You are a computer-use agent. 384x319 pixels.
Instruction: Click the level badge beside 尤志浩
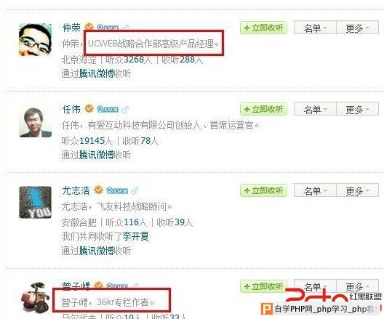coord(117,190)
